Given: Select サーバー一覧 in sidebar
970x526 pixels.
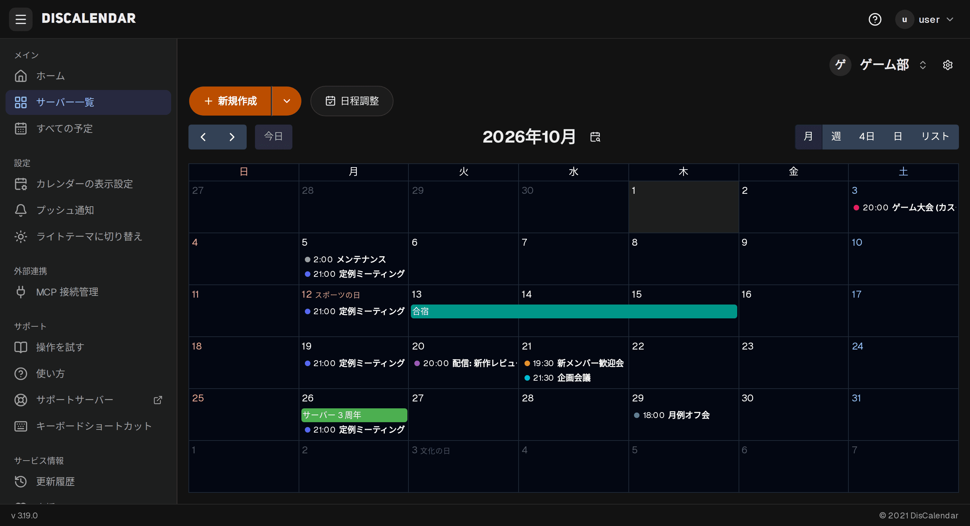Looking at the screenshot, I should [88, 102].
